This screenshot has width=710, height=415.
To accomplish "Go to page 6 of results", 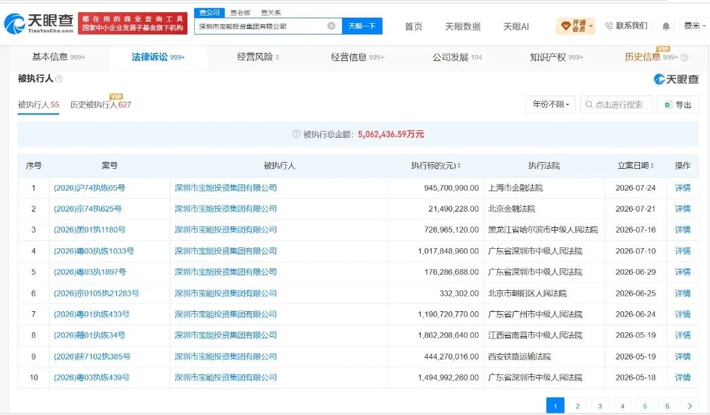I will pyautogui.click(x=667, y=406).
